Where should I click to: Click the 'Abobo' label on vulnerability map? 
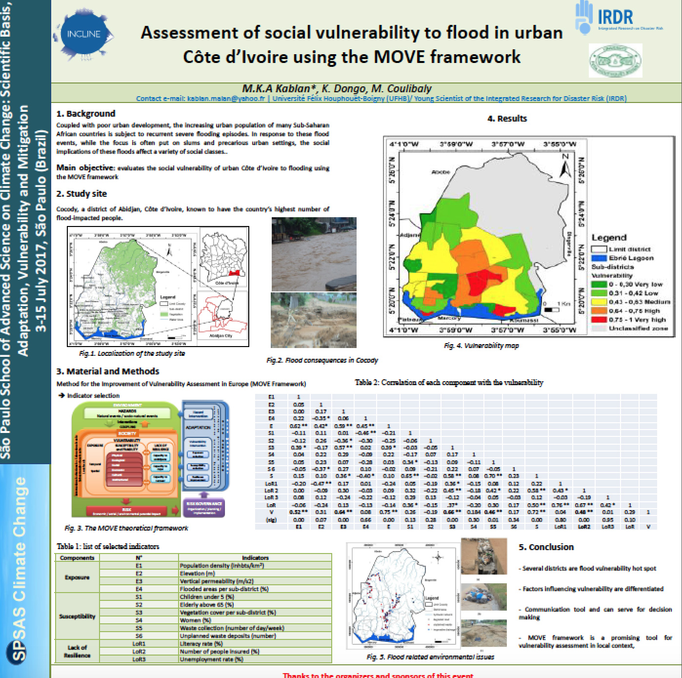[441, 172]
